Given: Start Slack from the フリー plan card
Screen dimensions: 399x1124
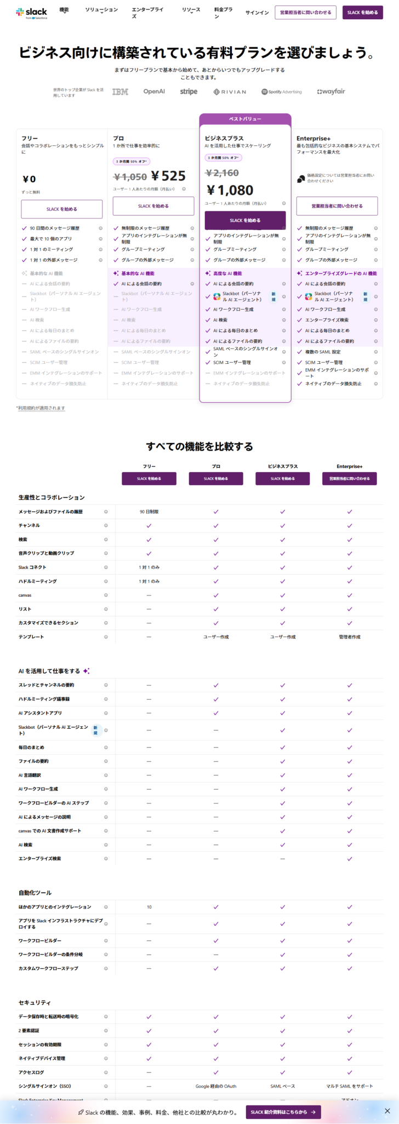Looking at the screenshot, I should [x=62, y=209].
